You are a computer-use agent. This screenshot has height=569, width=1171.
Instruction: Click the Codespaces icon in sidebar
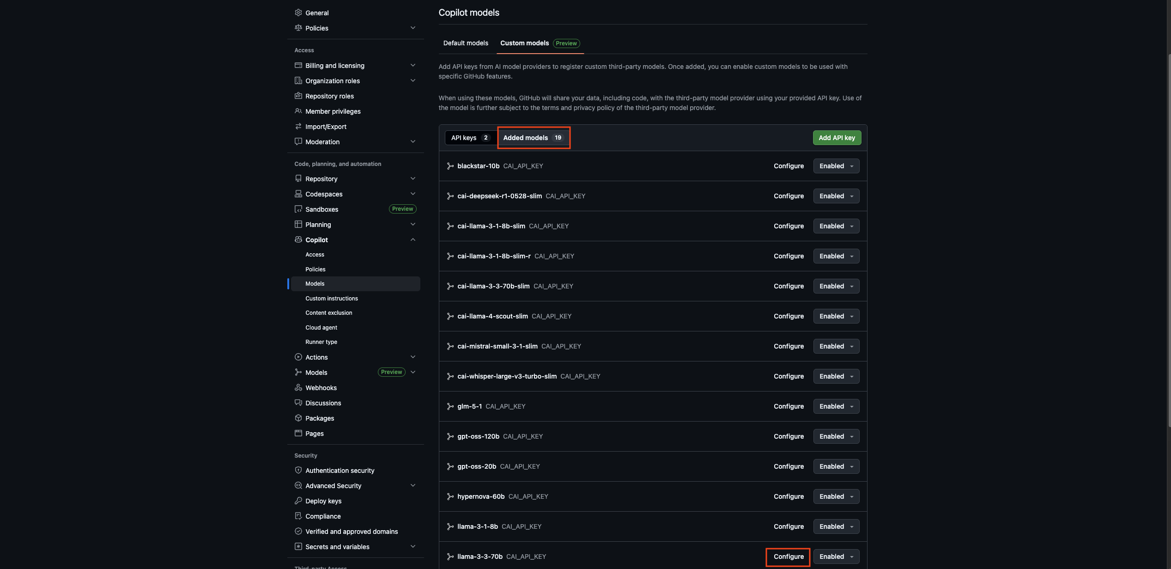298,194
